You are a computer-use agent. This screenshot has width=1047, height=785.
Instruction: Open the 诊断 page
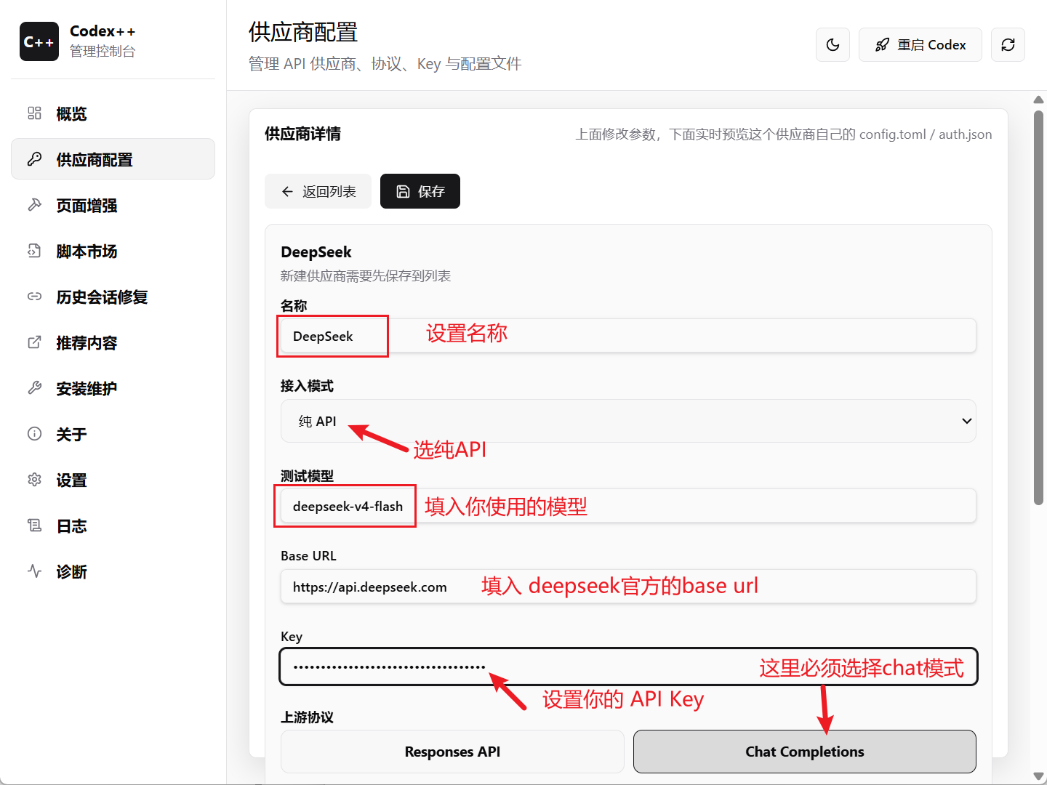[113, 571]
